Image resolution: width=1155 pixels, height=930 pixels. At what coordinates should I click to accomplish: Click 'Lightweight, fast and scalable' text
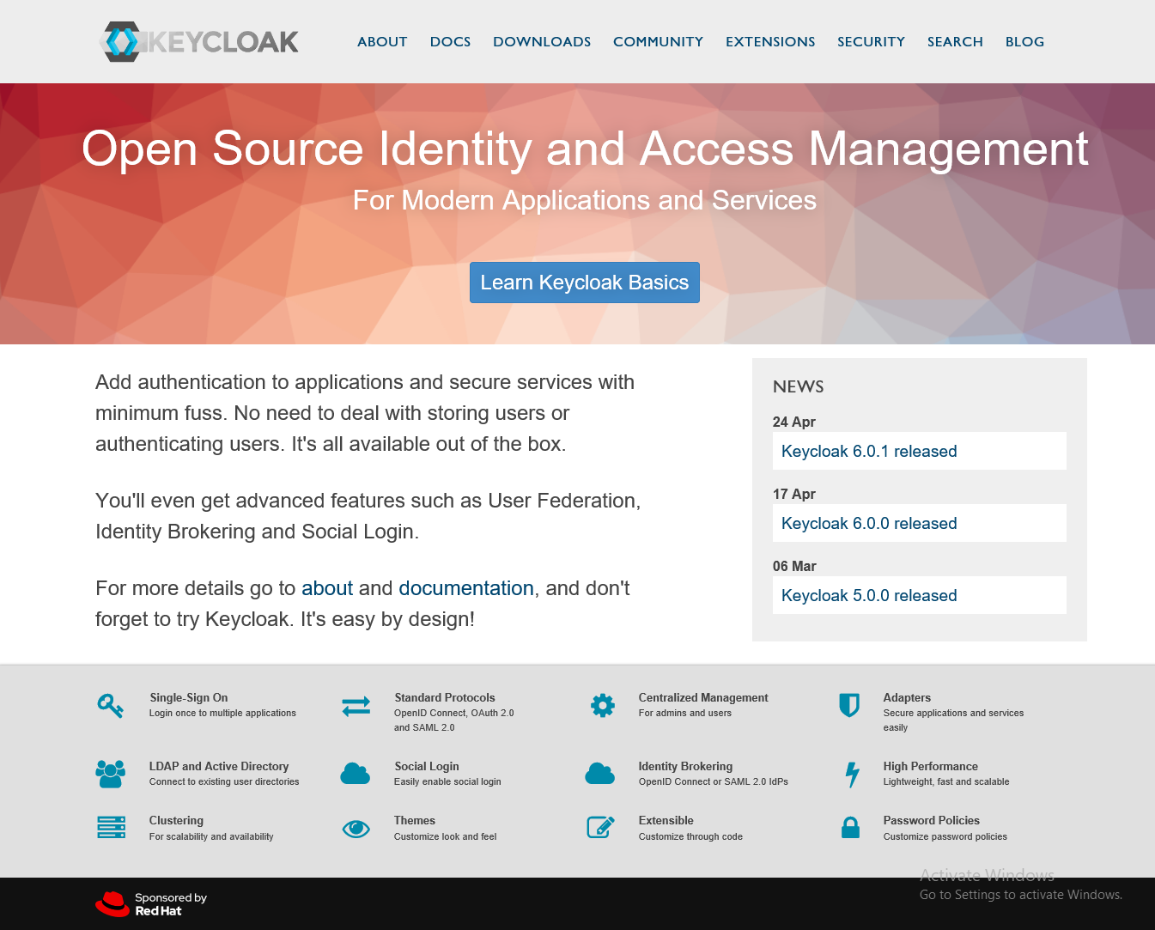tap(946, 781)
